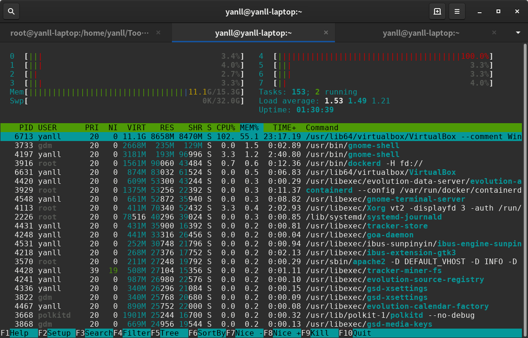The width and height of the screenshot is (528, 338).
Task: Click F10 Quit in htop footer
Action: tap(355, 333)
